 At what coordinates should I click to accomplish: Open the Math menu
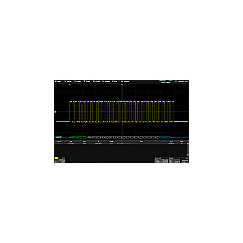(115, 82)
